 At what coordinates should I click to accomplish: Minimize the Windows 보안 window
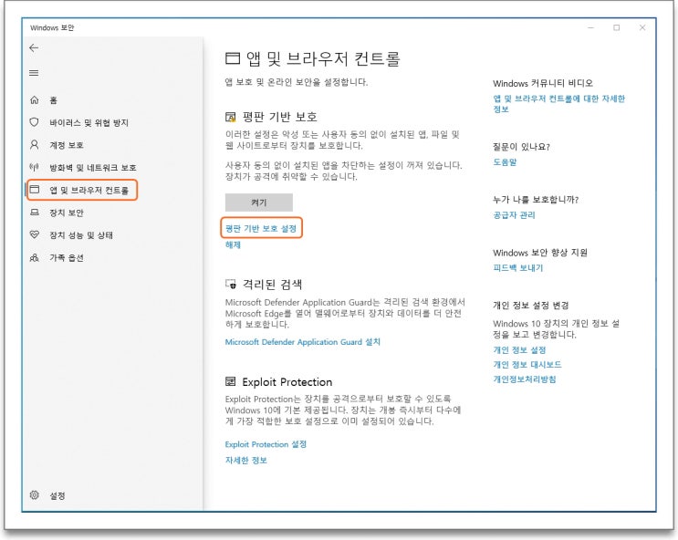coord(590,27)
